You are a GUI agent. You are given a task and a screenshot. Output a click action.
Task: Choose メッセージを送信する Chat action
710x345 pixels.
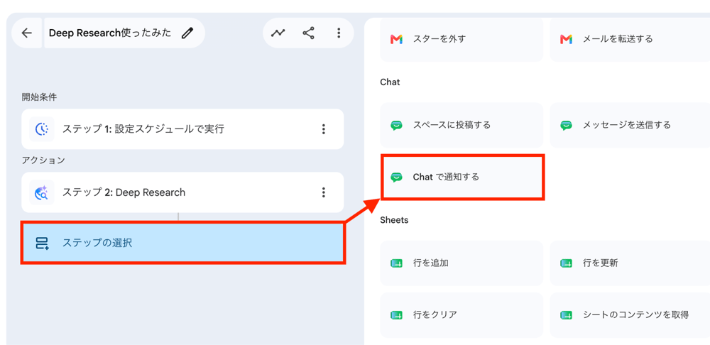pos(630,125)
